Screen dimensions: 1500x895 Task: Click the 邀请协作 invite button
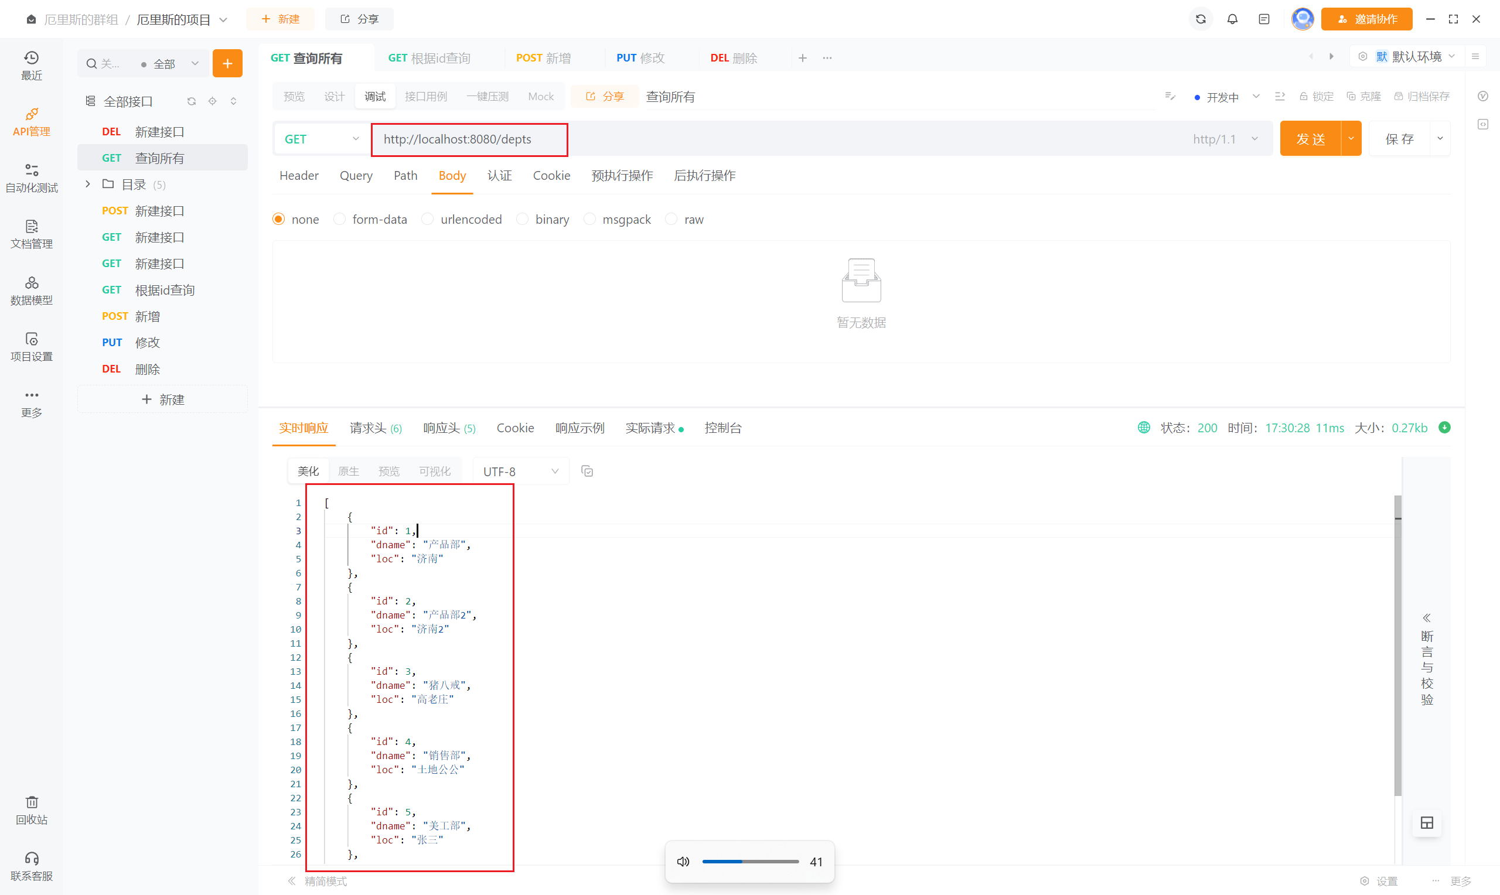point(1366,19)
